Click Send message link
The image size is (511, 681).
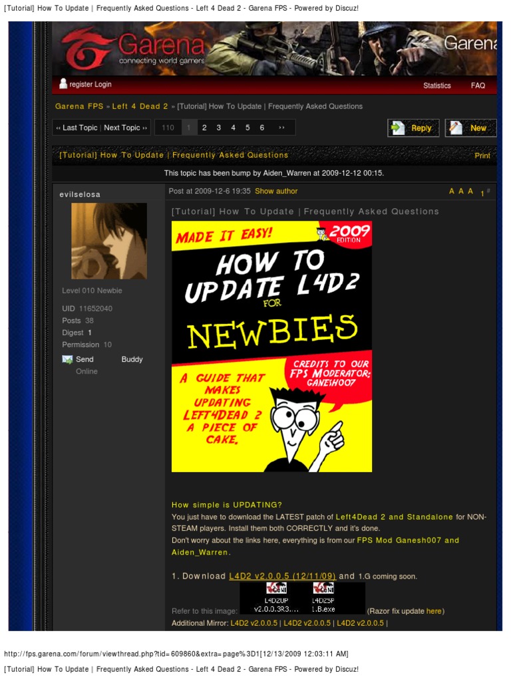coord(85,360)
